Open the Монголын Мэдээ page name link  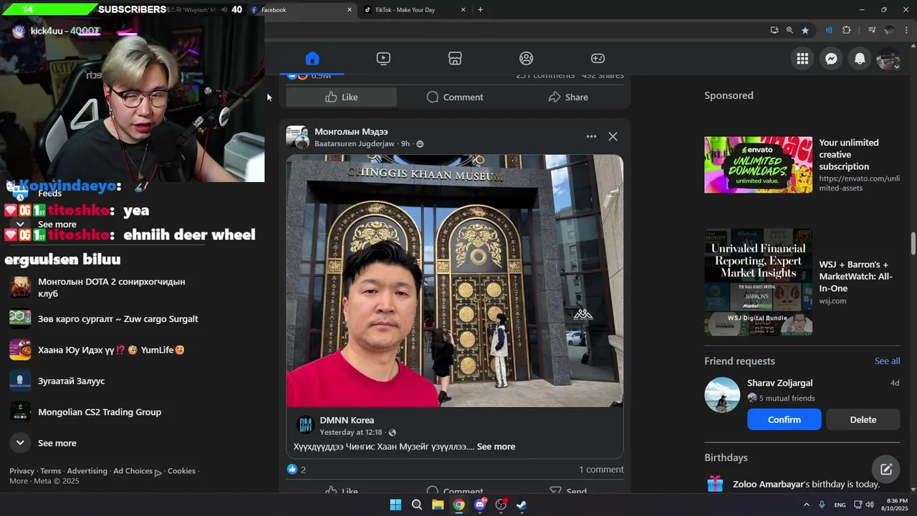(x=351, y=132)
